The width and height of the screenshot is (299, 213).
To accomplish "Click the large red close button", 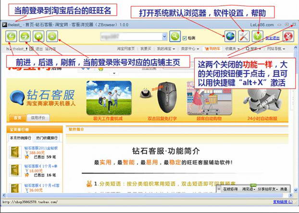I will point(288,36).
